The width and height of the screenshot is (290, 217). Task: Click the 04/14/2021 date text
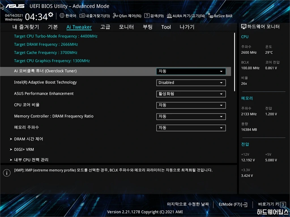[14, 16]
